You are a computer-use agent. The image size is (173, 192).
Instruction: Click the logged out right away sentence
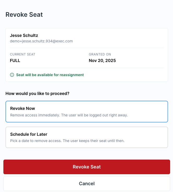point(94,115)
